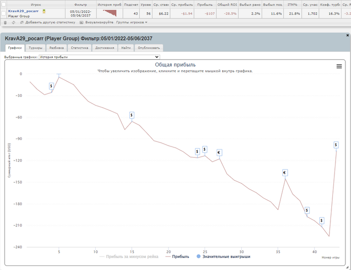Toggle the select-all checkbox in table header

point(4,5)
